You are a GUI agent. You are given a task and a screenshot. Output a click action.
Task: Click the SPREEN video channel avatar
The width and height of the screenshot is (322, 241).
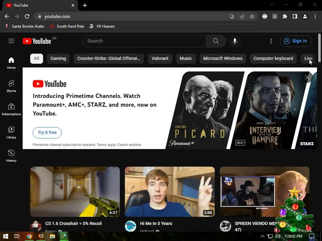(x=225, y=226)
